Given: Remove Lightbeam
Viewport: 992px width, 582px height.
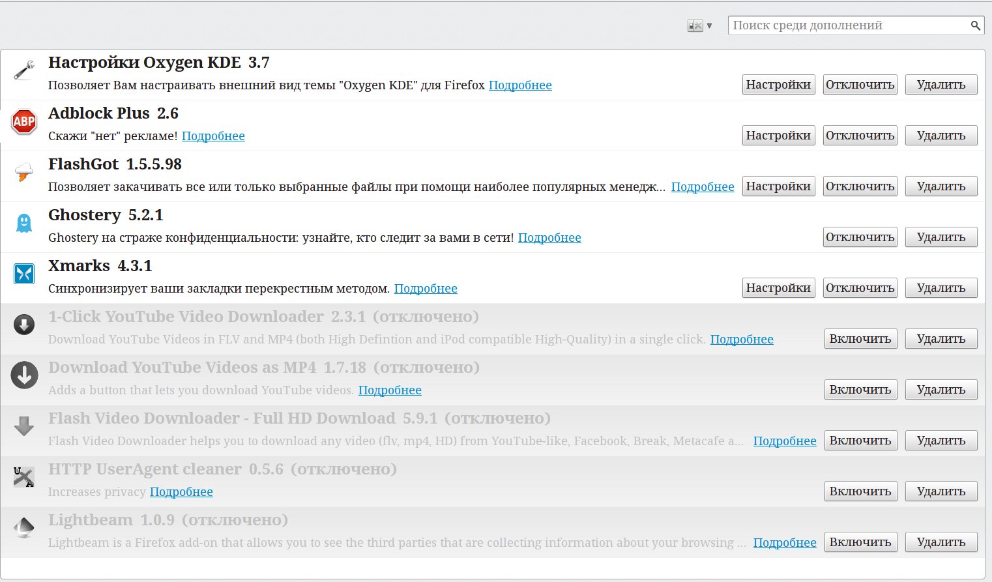Looking at the screenshot, I should [941, 542].
